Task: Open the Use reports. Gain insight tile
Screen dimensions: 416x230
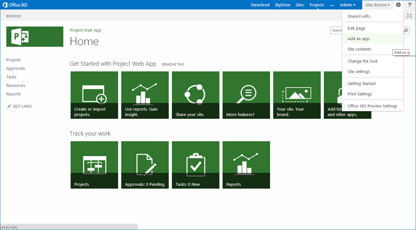Action: [145, 95]
